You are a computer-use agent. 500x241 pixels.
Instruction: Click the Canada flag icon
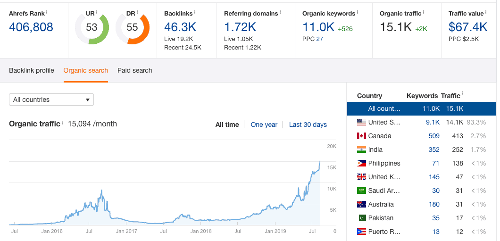pyautogui.click(x=361, y=136)
